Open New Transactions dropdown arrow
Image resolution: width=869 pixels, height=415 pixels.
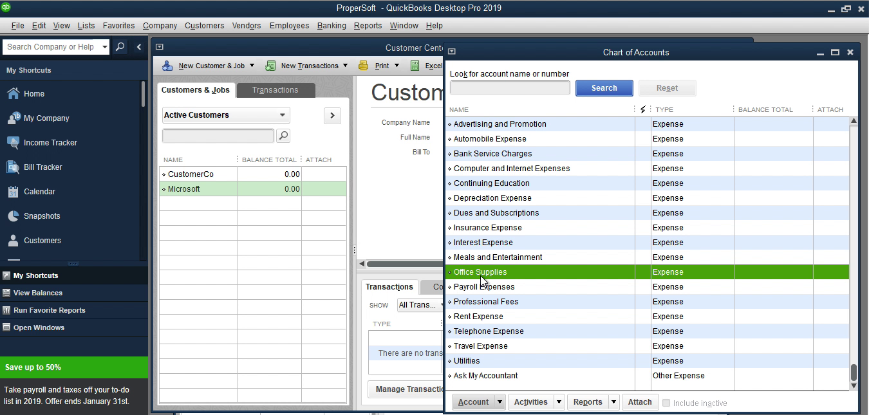(x=345, y=66)
